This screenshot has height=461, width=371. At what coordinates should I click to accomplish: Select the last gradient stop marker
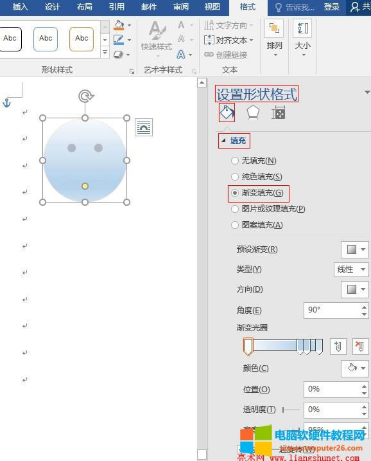319,347
